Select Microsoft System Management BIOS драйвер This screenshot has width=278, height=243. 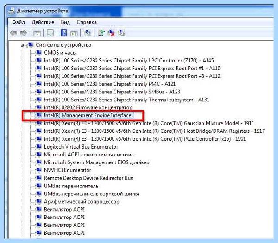click(x=97, y=162)
